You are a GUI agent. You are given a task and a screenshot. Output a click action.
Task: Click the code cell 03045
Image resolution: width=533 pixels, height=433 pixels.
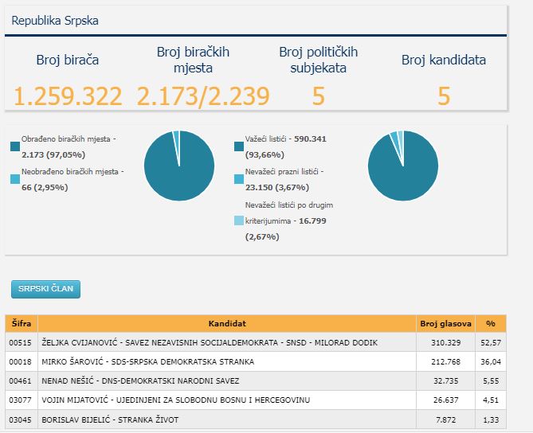coord(21,420)
